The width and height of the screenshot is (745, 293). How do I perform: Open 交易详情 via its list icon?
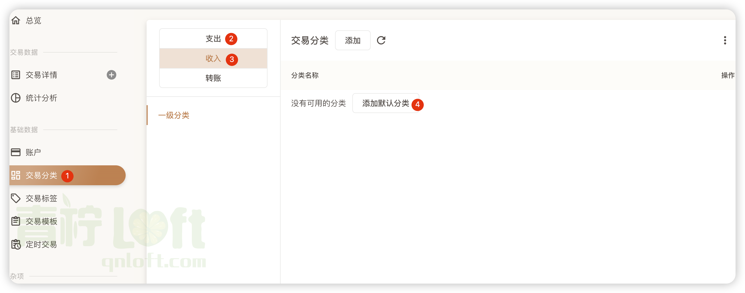tap(16, 75)
